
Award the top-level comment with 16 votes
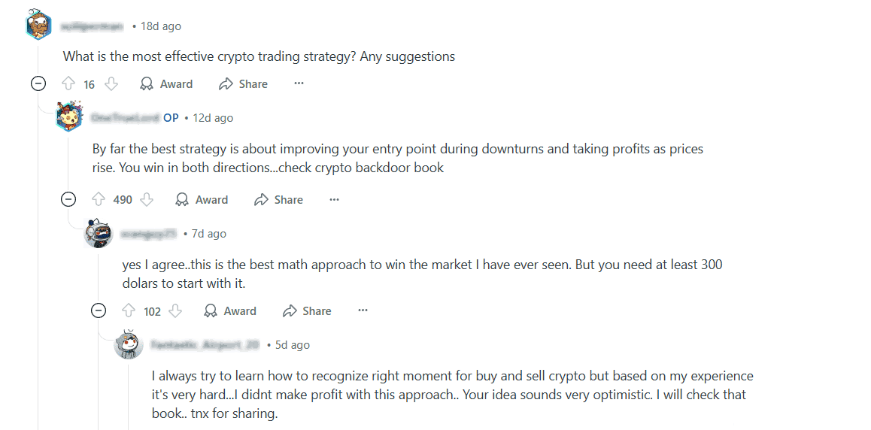coord(166,83)
